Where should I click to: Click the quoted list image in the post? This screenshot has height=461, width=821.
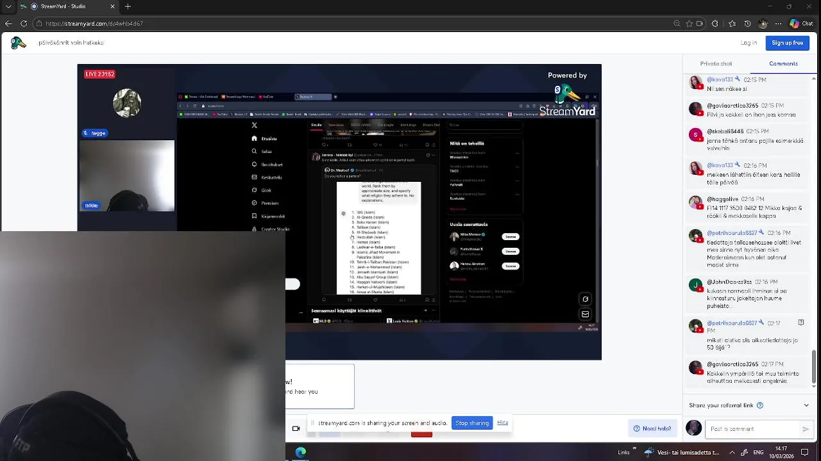(378, 238)
